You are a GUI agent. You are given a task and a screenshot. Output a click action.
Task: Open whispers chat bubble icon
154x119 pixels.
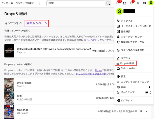click(131, 3)
